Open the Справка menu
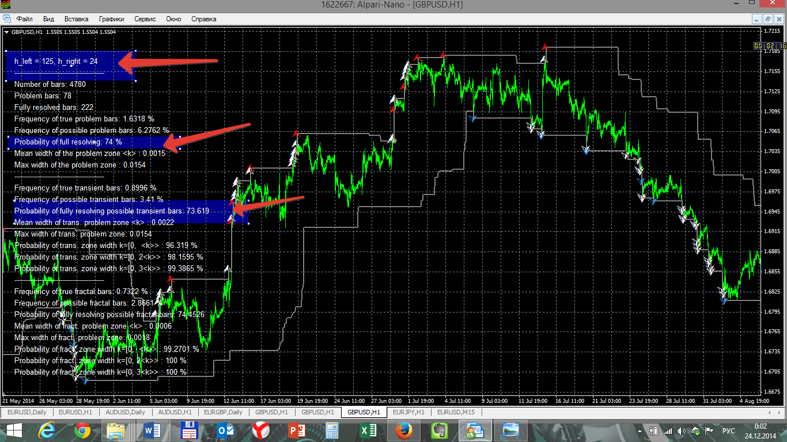This screenshot has width=787, height=442. coord(203,19)
